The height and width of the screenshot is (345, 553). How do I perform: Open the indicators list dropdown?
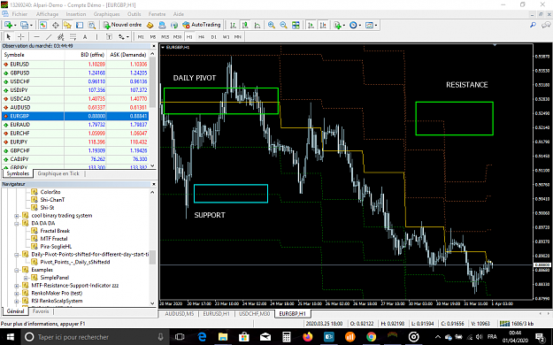(x=339, y=25)
